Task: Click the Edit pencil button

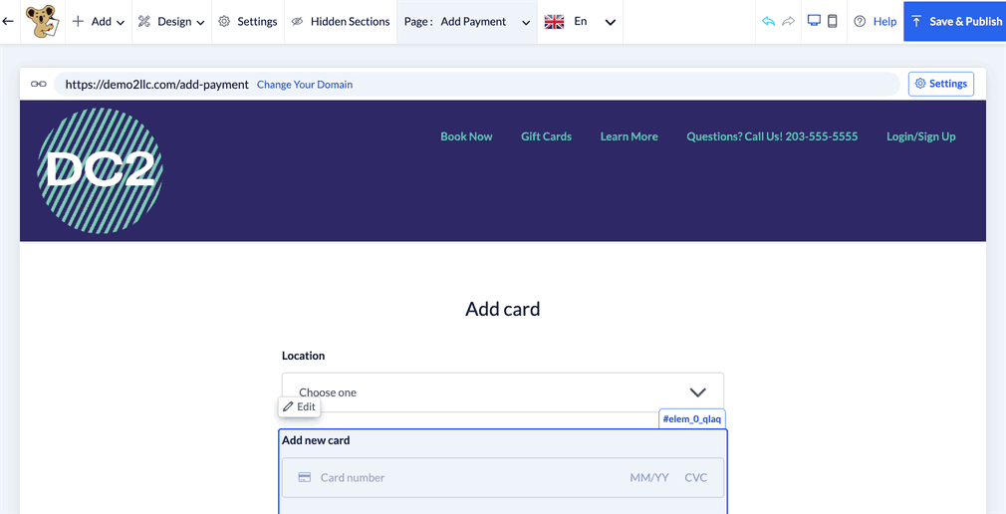Action: pyautogui.click(x=299, y=406)
